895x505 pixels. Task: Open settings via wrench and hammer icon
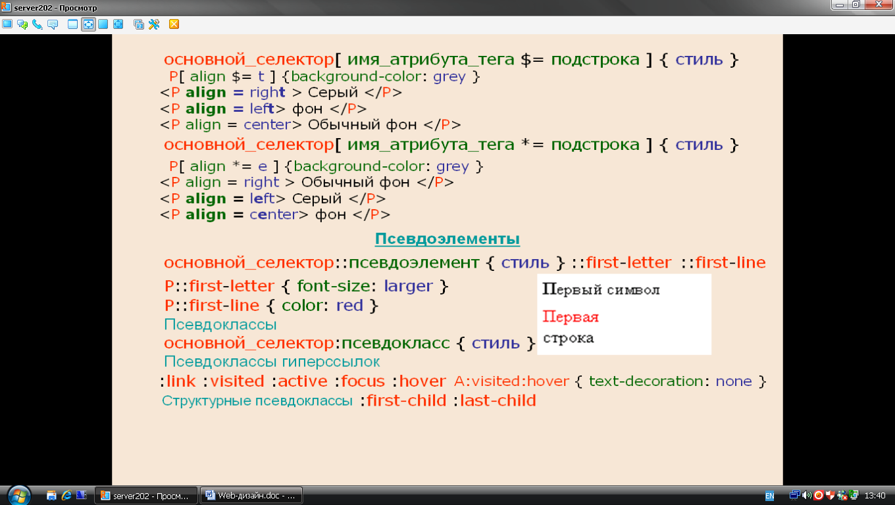pos(154,24)
